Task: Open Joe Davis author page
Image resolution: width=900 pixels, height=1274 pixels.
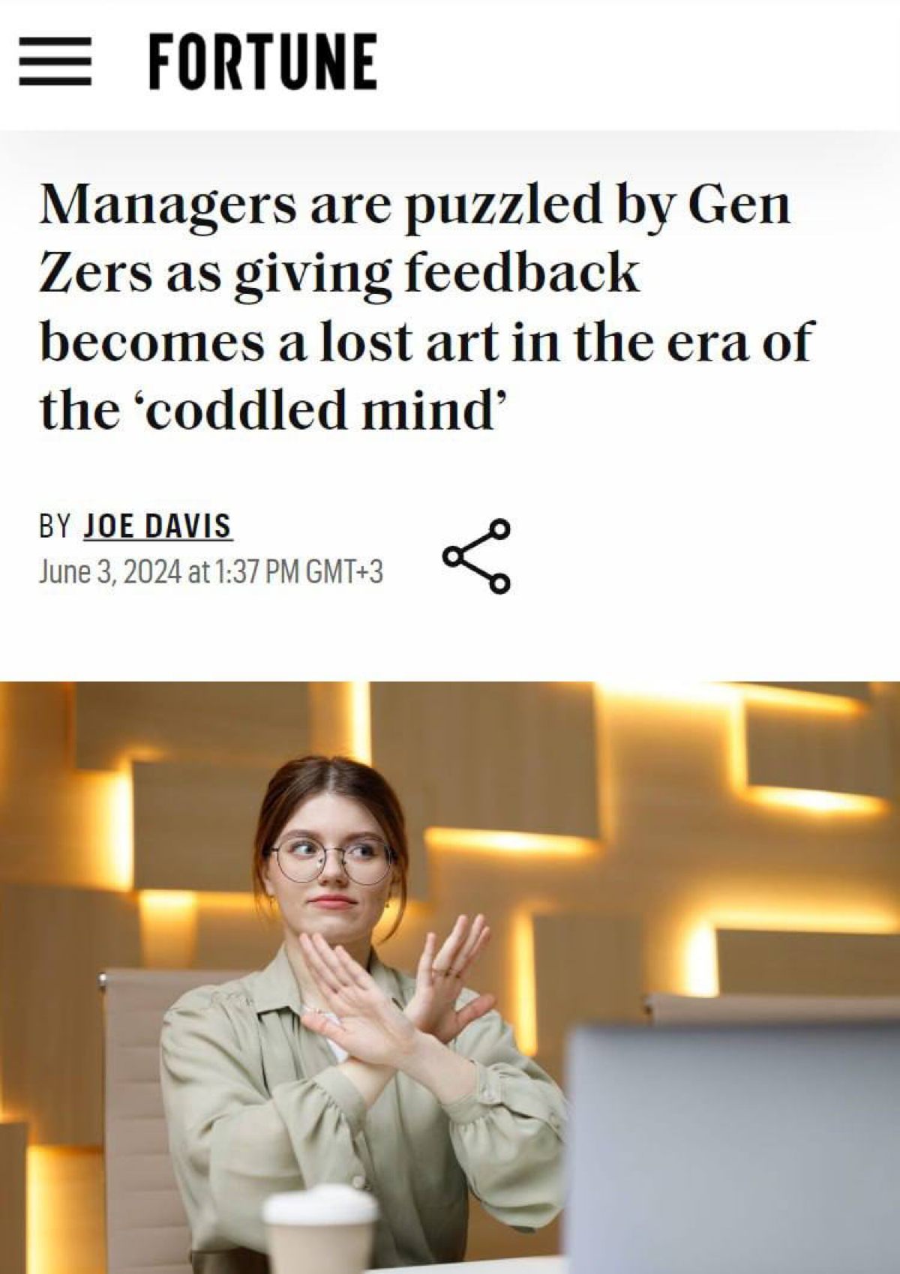Action: click(x=157, y=526)
